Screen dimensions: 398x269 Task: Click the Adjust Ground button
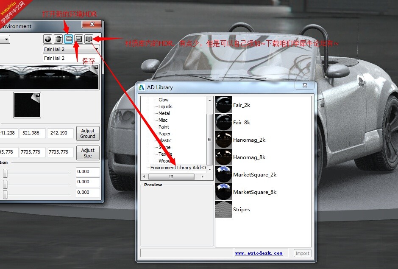[x=88, y=133]
